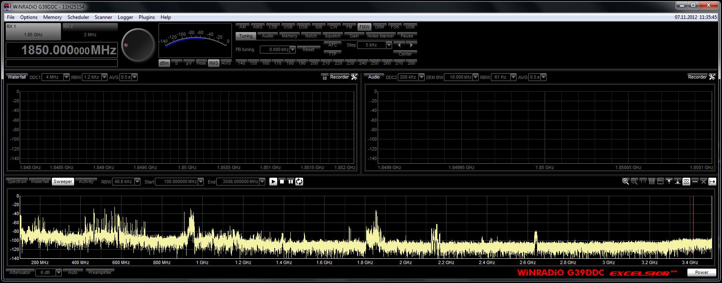Screen dimensions: 722x283
Task: Start sweeping with the play button
Action: [273, 181]
